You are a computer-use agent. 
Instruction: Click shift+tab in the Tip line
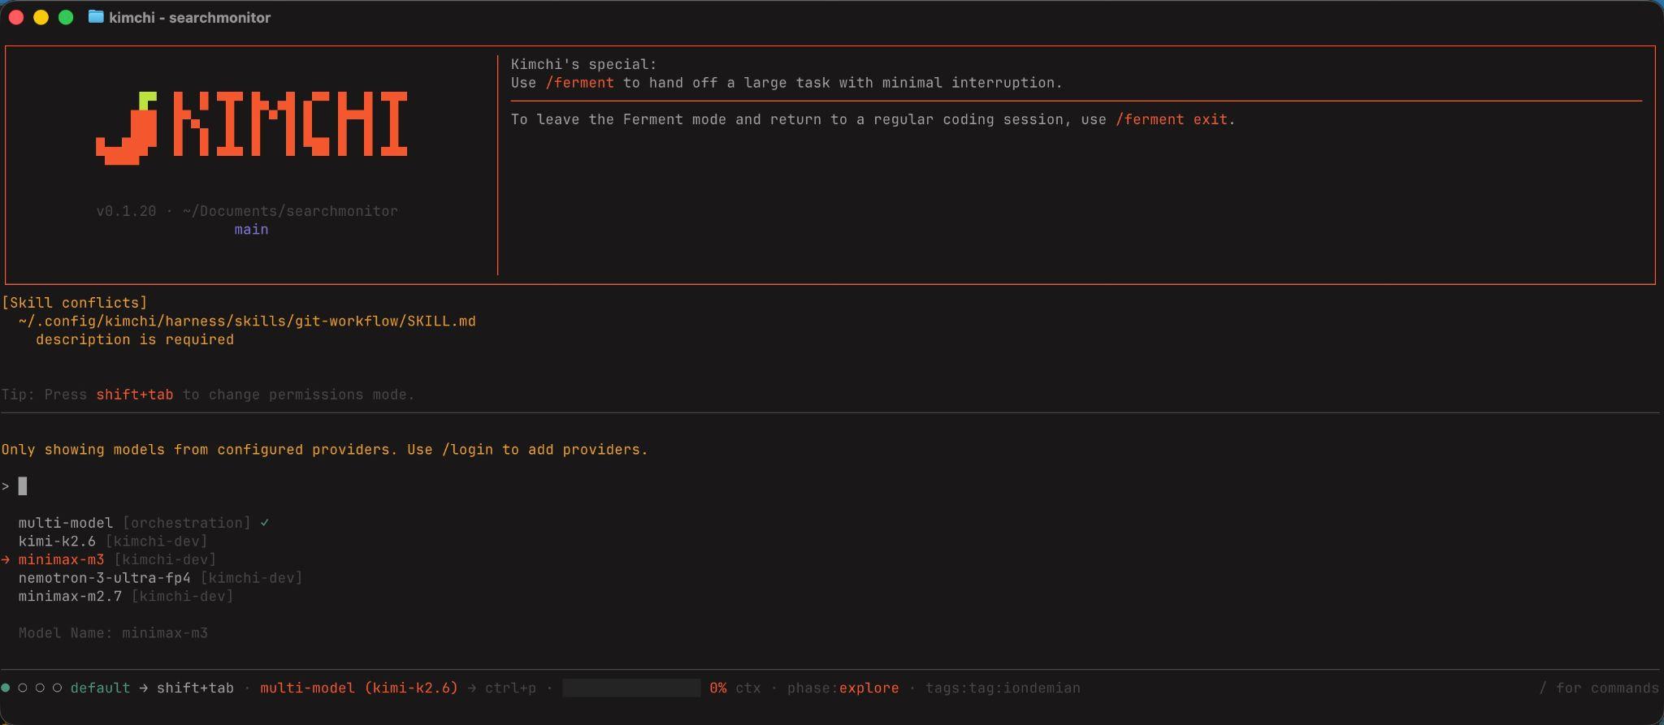pyautogui.click(x=134, y=395)
